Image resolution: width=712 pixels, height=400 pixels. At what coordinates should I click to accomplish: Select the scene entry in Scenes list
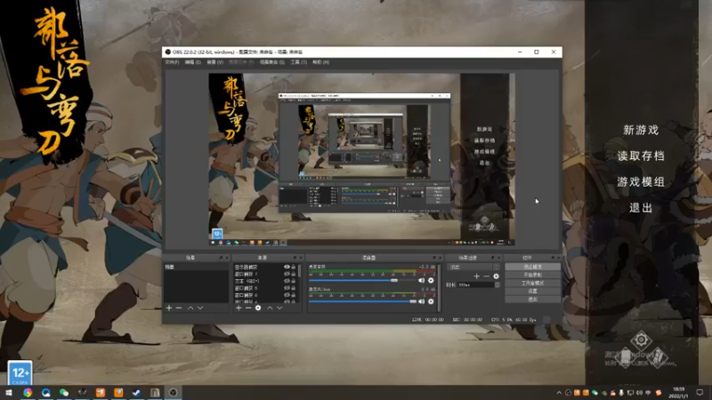click(196, 268)
